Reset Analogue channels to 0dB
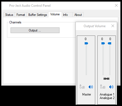 click(x=103, y=87)
